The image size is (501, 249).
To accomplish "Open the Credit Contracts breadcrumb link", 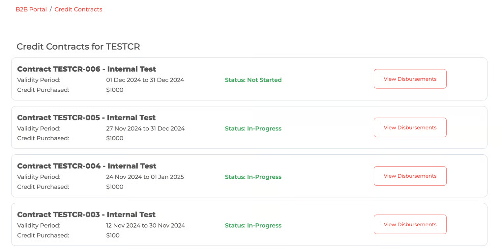I will coord(78,10).
